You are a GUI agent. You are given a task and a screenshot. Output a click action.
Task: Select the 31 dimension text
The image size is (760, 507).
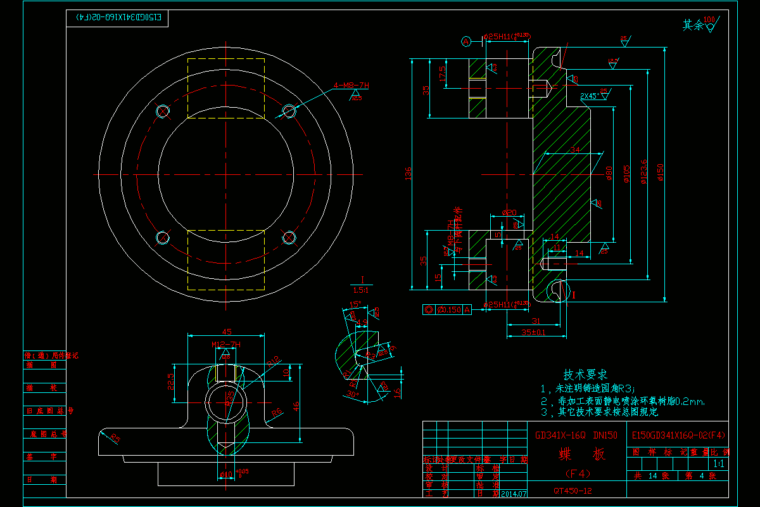[x=536, y=320]
